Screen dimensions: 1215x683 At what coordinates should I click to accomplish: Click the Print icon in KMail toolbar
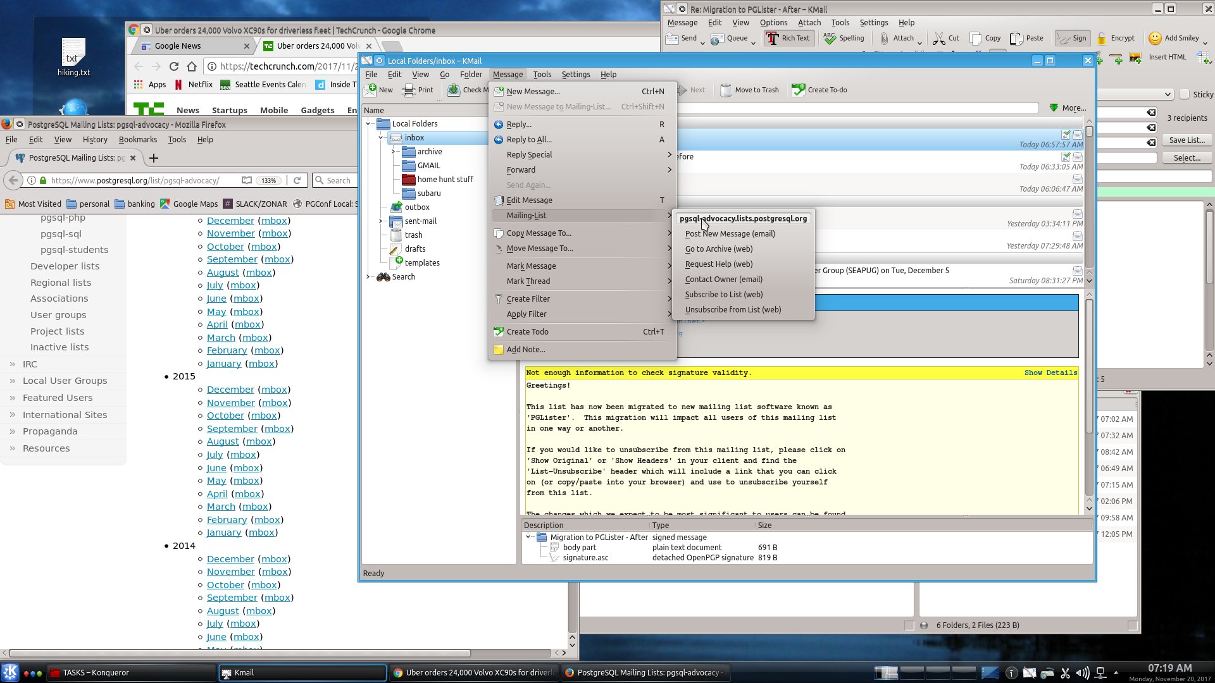pyautogui.click(x=409, y=90)
